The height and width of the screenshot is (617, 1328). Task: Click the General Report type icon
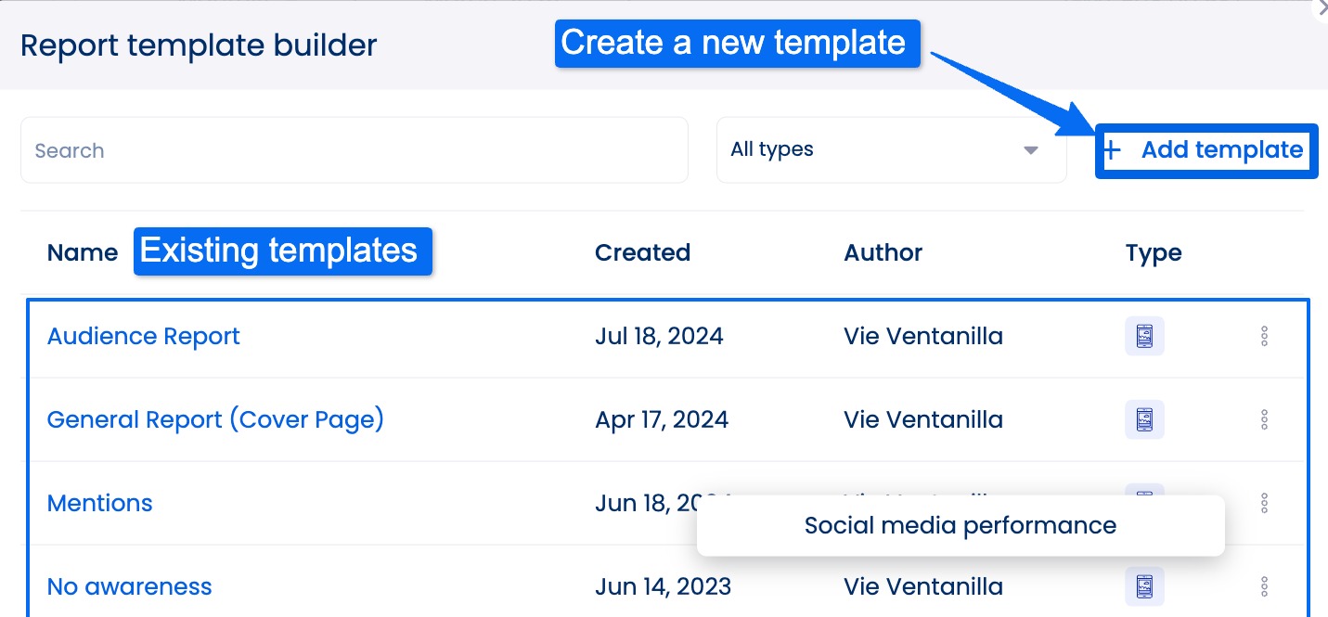[x=1144, y=419]
